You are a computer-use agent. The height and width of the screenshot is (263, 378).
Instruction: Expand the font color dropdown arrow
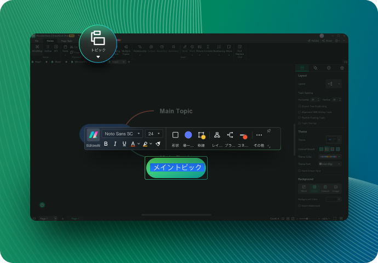[139, 144]
